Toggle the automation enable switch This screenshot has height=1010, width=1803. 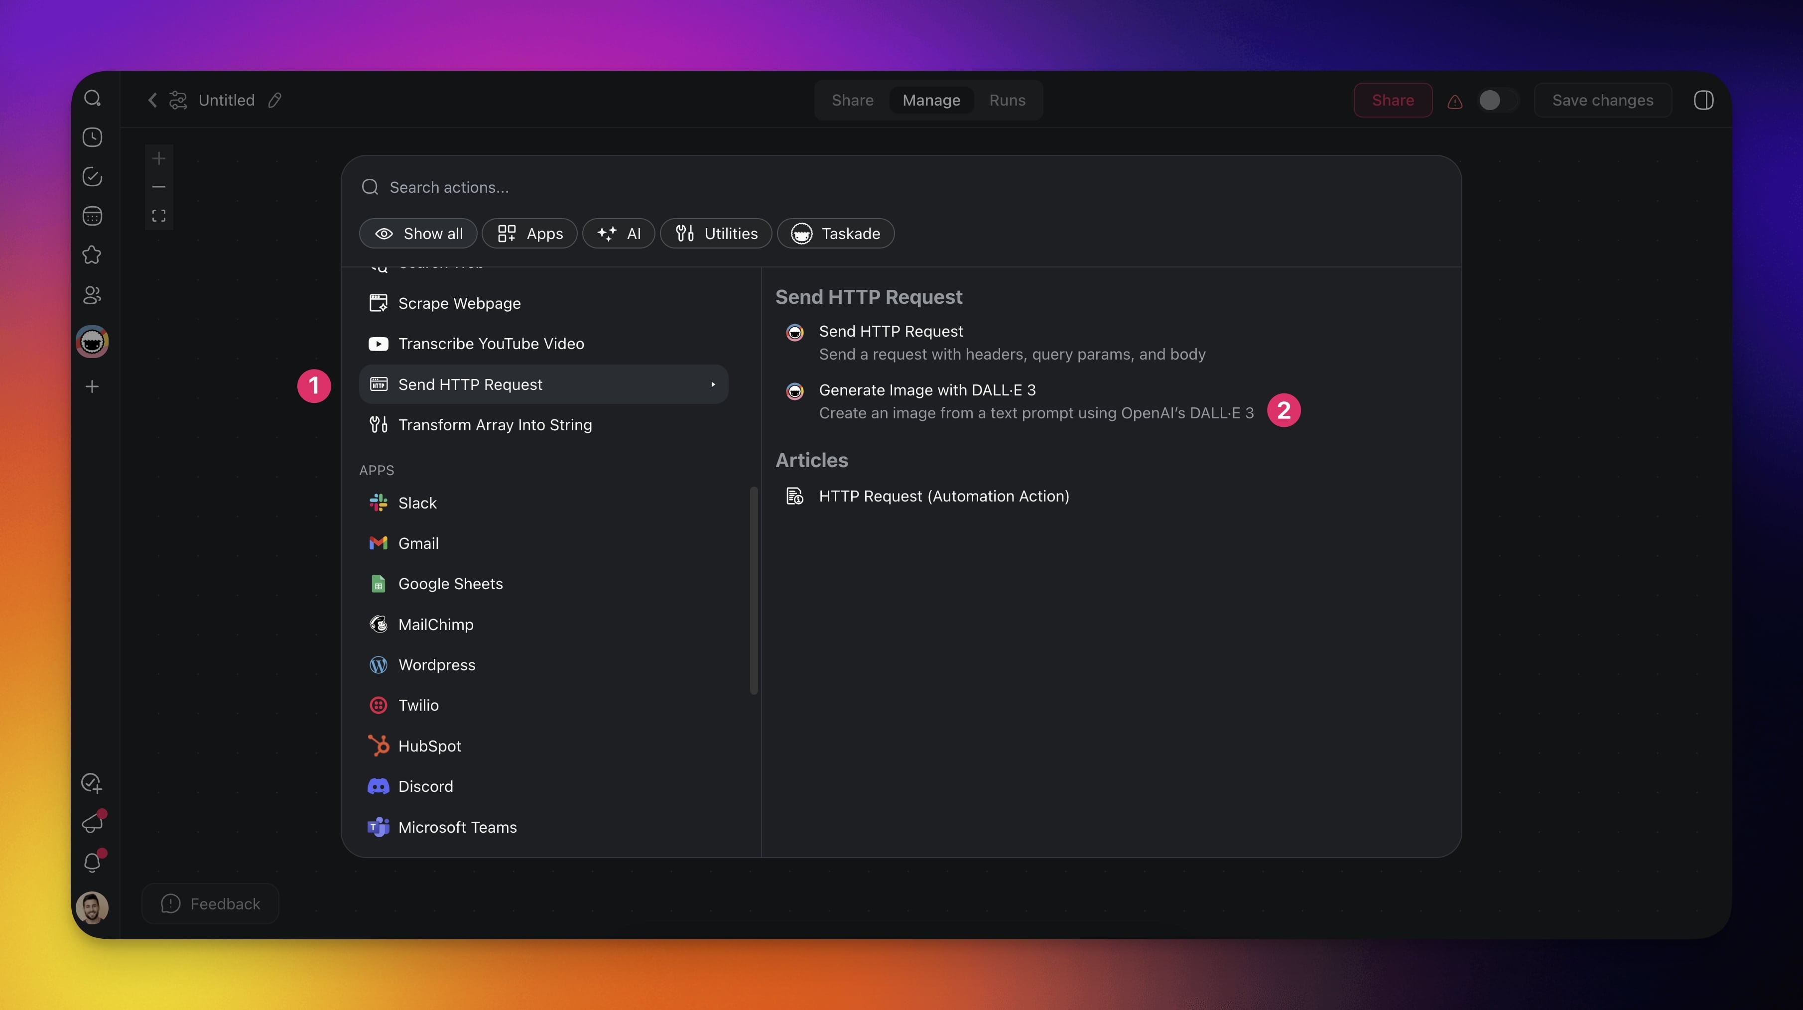tap(1497, 100)
